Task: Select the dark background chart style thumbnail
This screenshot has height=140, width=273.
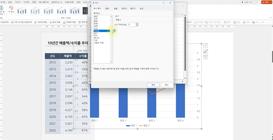Action: point(85,11)
